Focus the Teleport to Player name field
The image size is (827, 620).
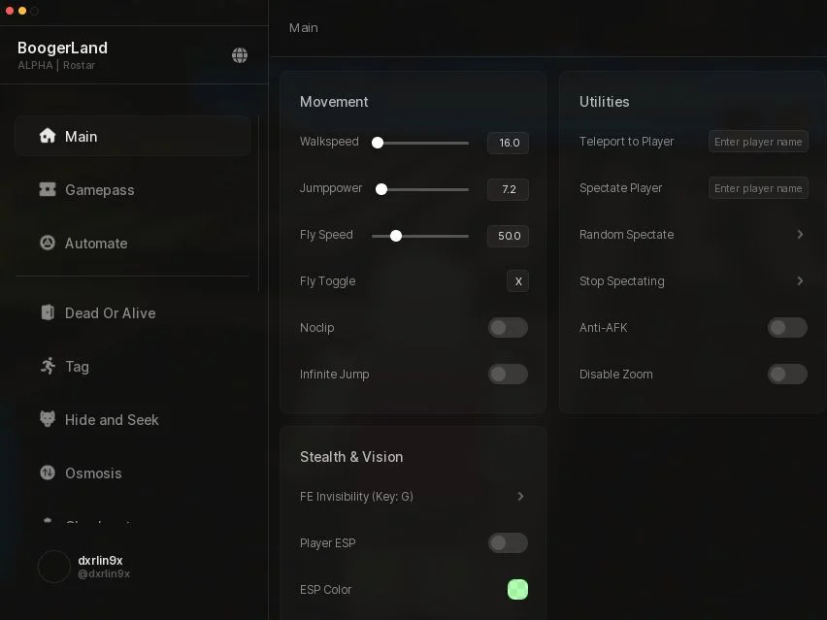coord(758,142)
